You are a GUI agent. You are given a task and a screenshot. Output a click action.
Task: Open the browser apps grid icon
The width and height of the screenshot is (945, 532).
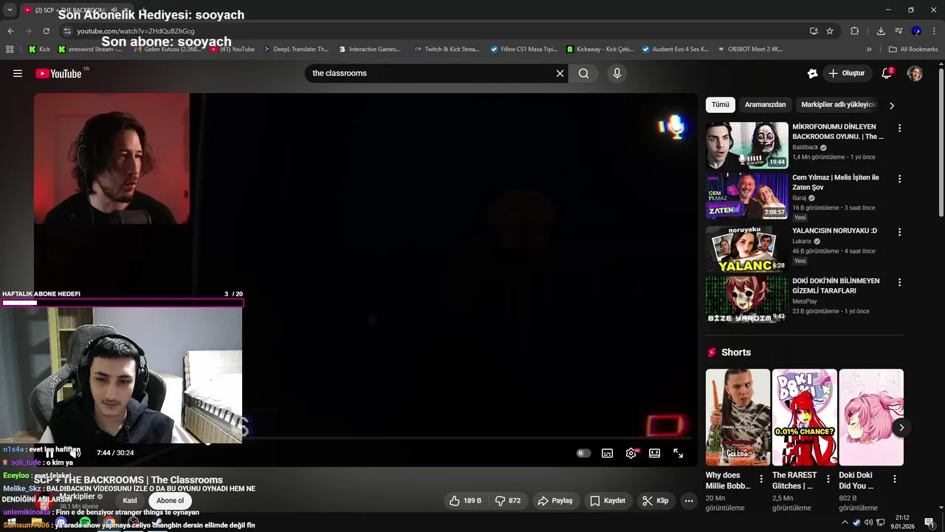[x=10, y=50]
